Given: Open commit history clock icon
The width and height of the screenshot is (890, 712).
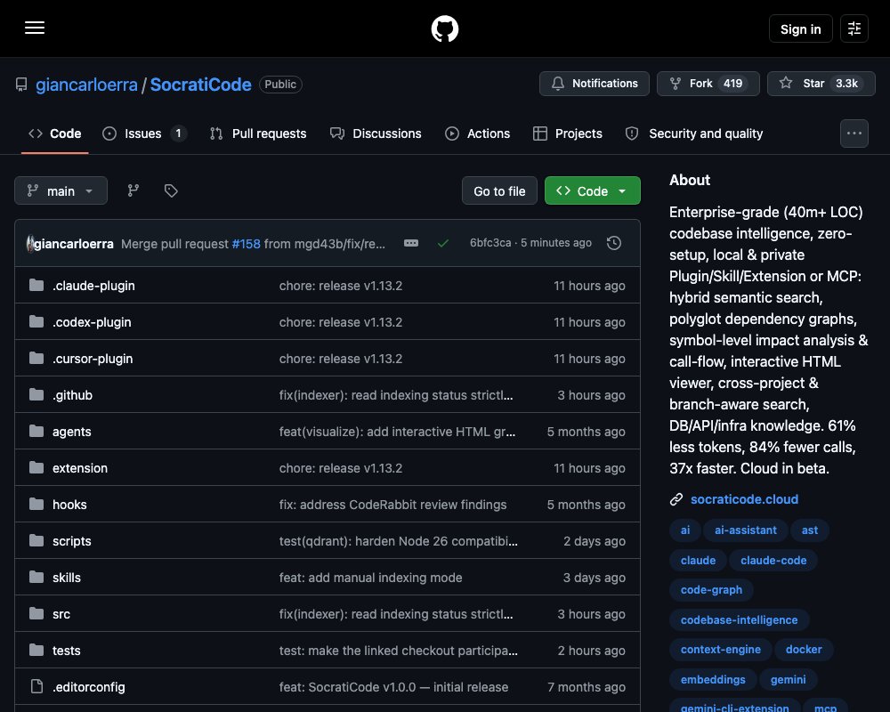Looking at the screenshot, I should pos(613,243).
